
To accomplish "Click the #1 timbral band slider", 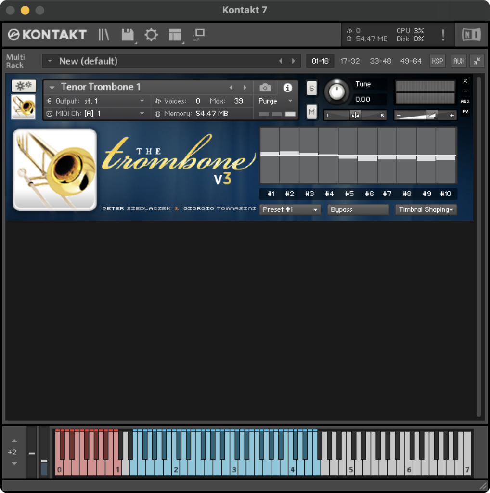I will [270, 156].
